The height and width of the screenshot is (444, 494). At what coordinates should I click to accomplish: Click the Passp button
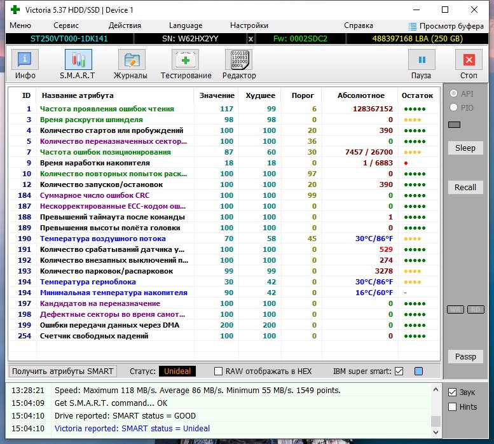point(465,357)
